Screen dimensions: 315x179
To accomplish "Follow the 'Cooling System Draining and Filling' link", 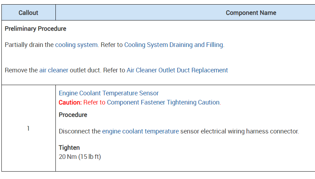I will tap(174, 45).
